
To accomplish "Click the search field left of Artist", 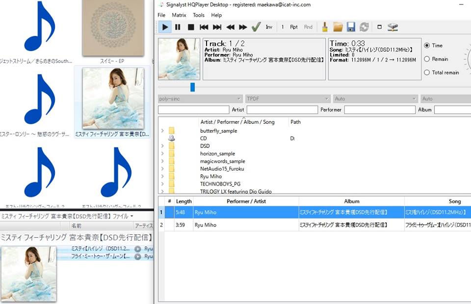I will 193,110.
